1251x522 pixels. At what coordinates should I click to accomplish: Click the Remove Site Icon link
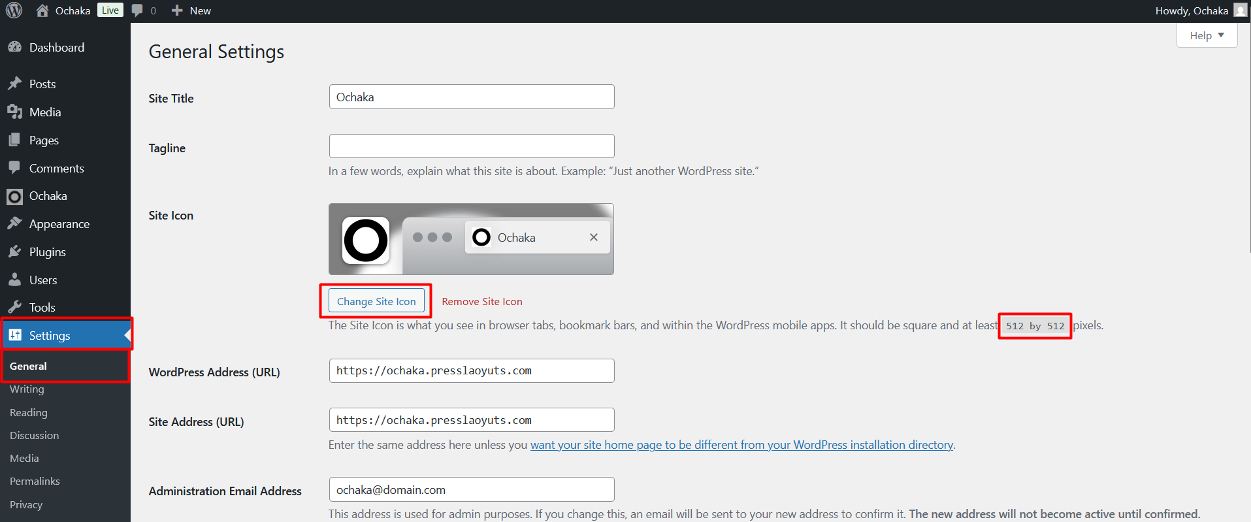pos(482,302)
